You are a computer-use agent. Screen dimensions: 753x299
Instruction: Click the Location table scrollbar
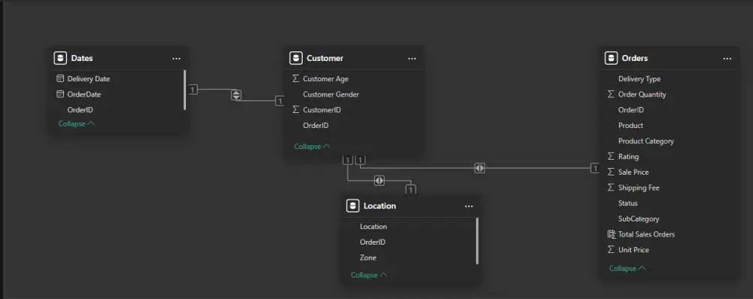coord(477,241)
